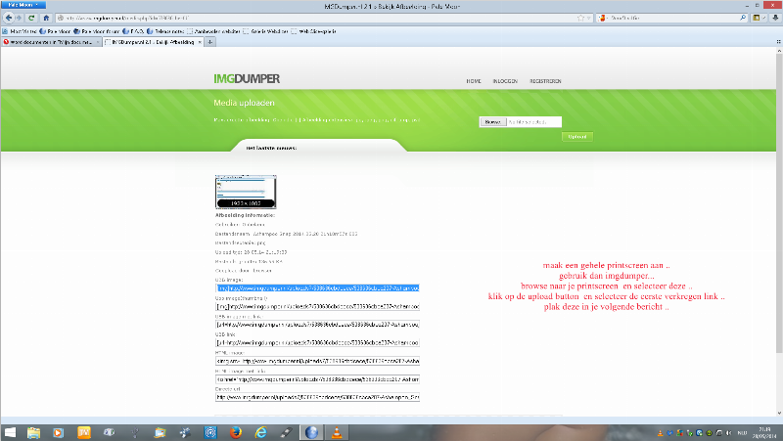The width and height of the screenshot is (783, 441).
Task: Open the F.A.Q. bookmark
Action: (133, 31)
